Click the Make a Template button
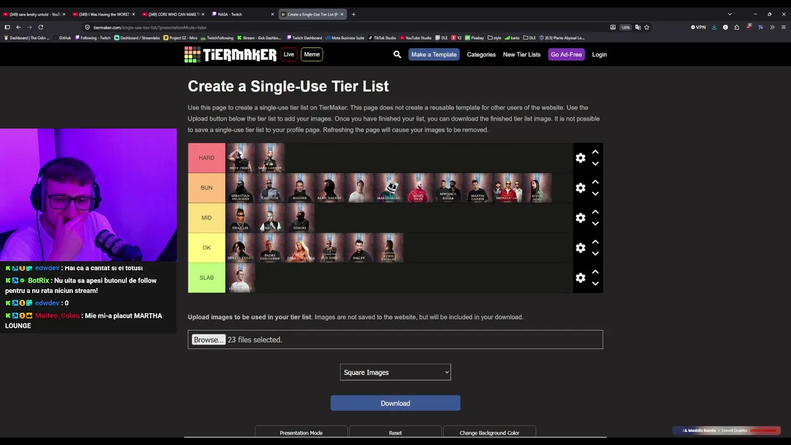This screenshot has width=791, height=445. 434,54
